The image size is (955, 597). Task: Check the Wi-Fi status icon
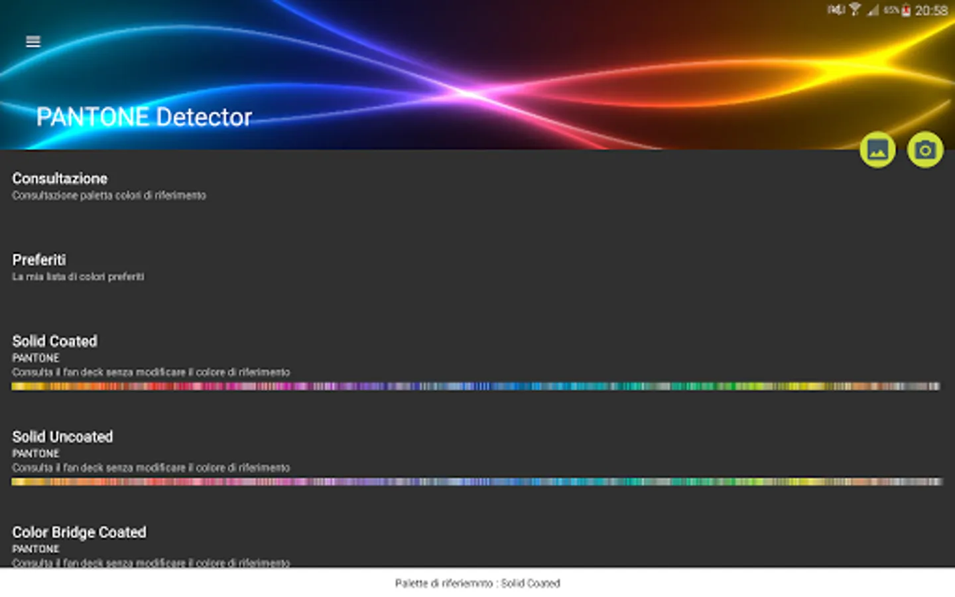pos(855,9)
